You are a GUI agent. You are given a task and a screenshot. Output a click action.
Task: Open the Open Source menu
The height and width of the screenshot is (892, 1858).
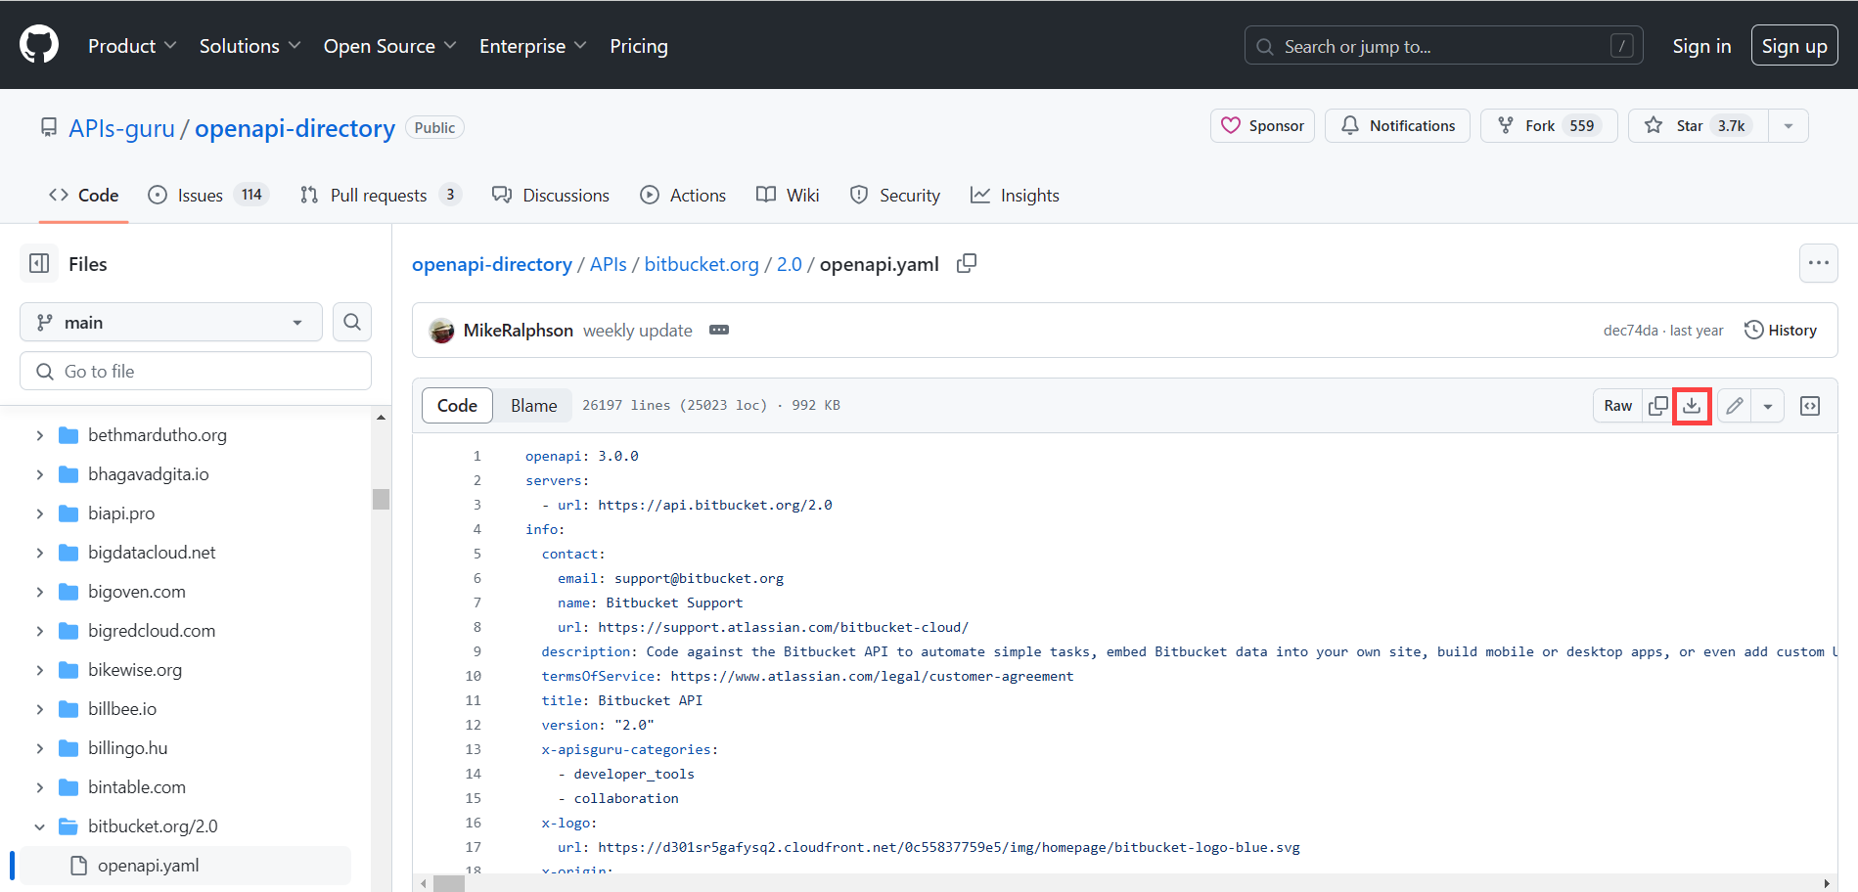[389, 46]
